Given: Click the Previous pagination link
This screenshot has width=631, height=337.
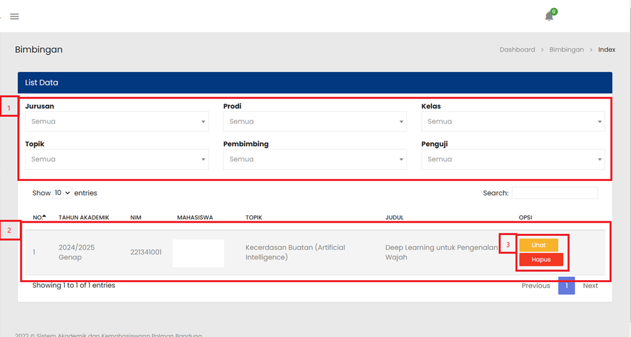Looking at the screenshot, I should tap(535, 285).
